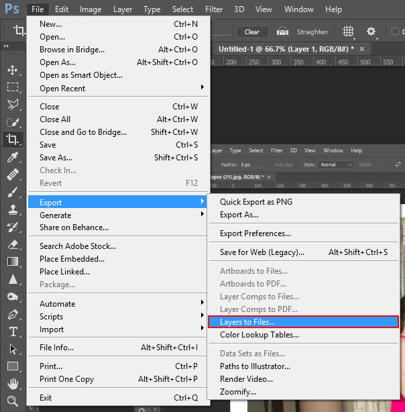Select the Clone Stamp tool

click(x=12, y=209)
